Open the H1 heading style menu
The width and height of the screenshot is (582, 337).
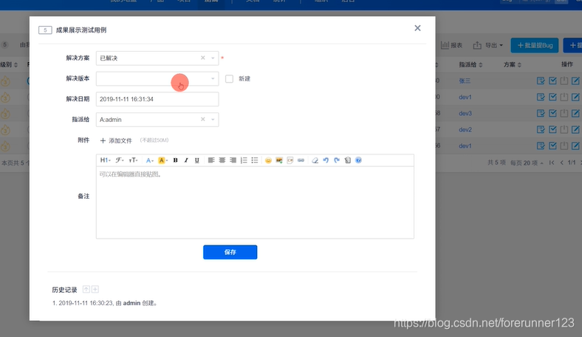pos(105,160)
